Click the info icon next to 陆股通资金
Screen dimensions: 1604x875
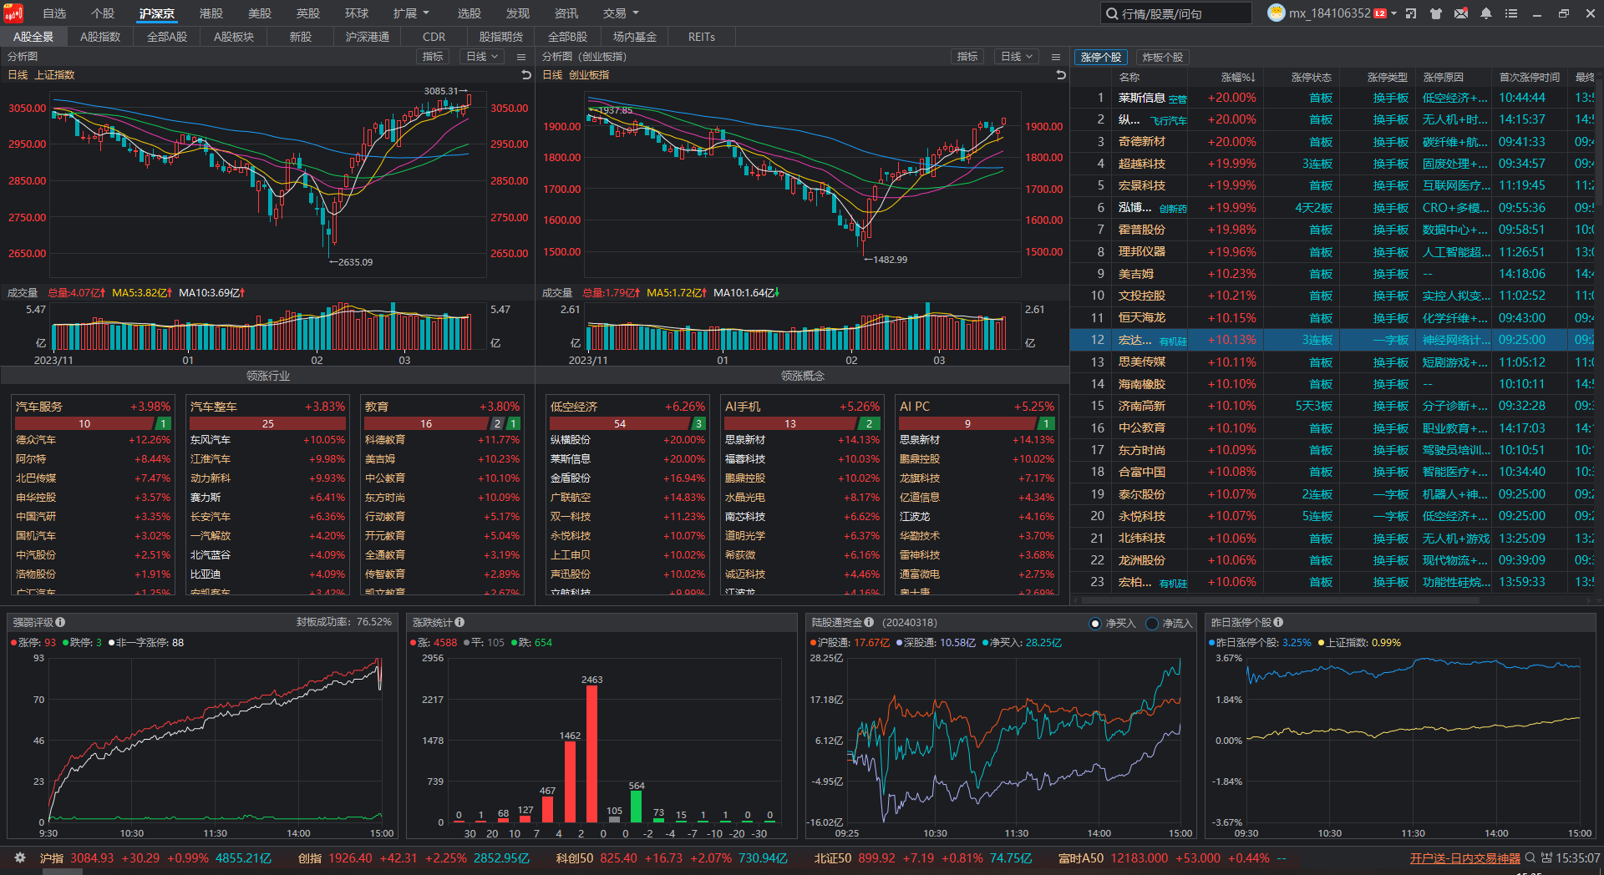click(869, 622)
